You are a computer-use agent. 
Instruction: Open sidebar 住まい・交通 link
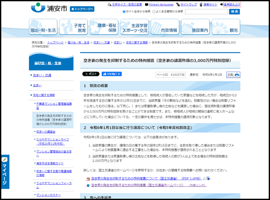click(42, 75)
